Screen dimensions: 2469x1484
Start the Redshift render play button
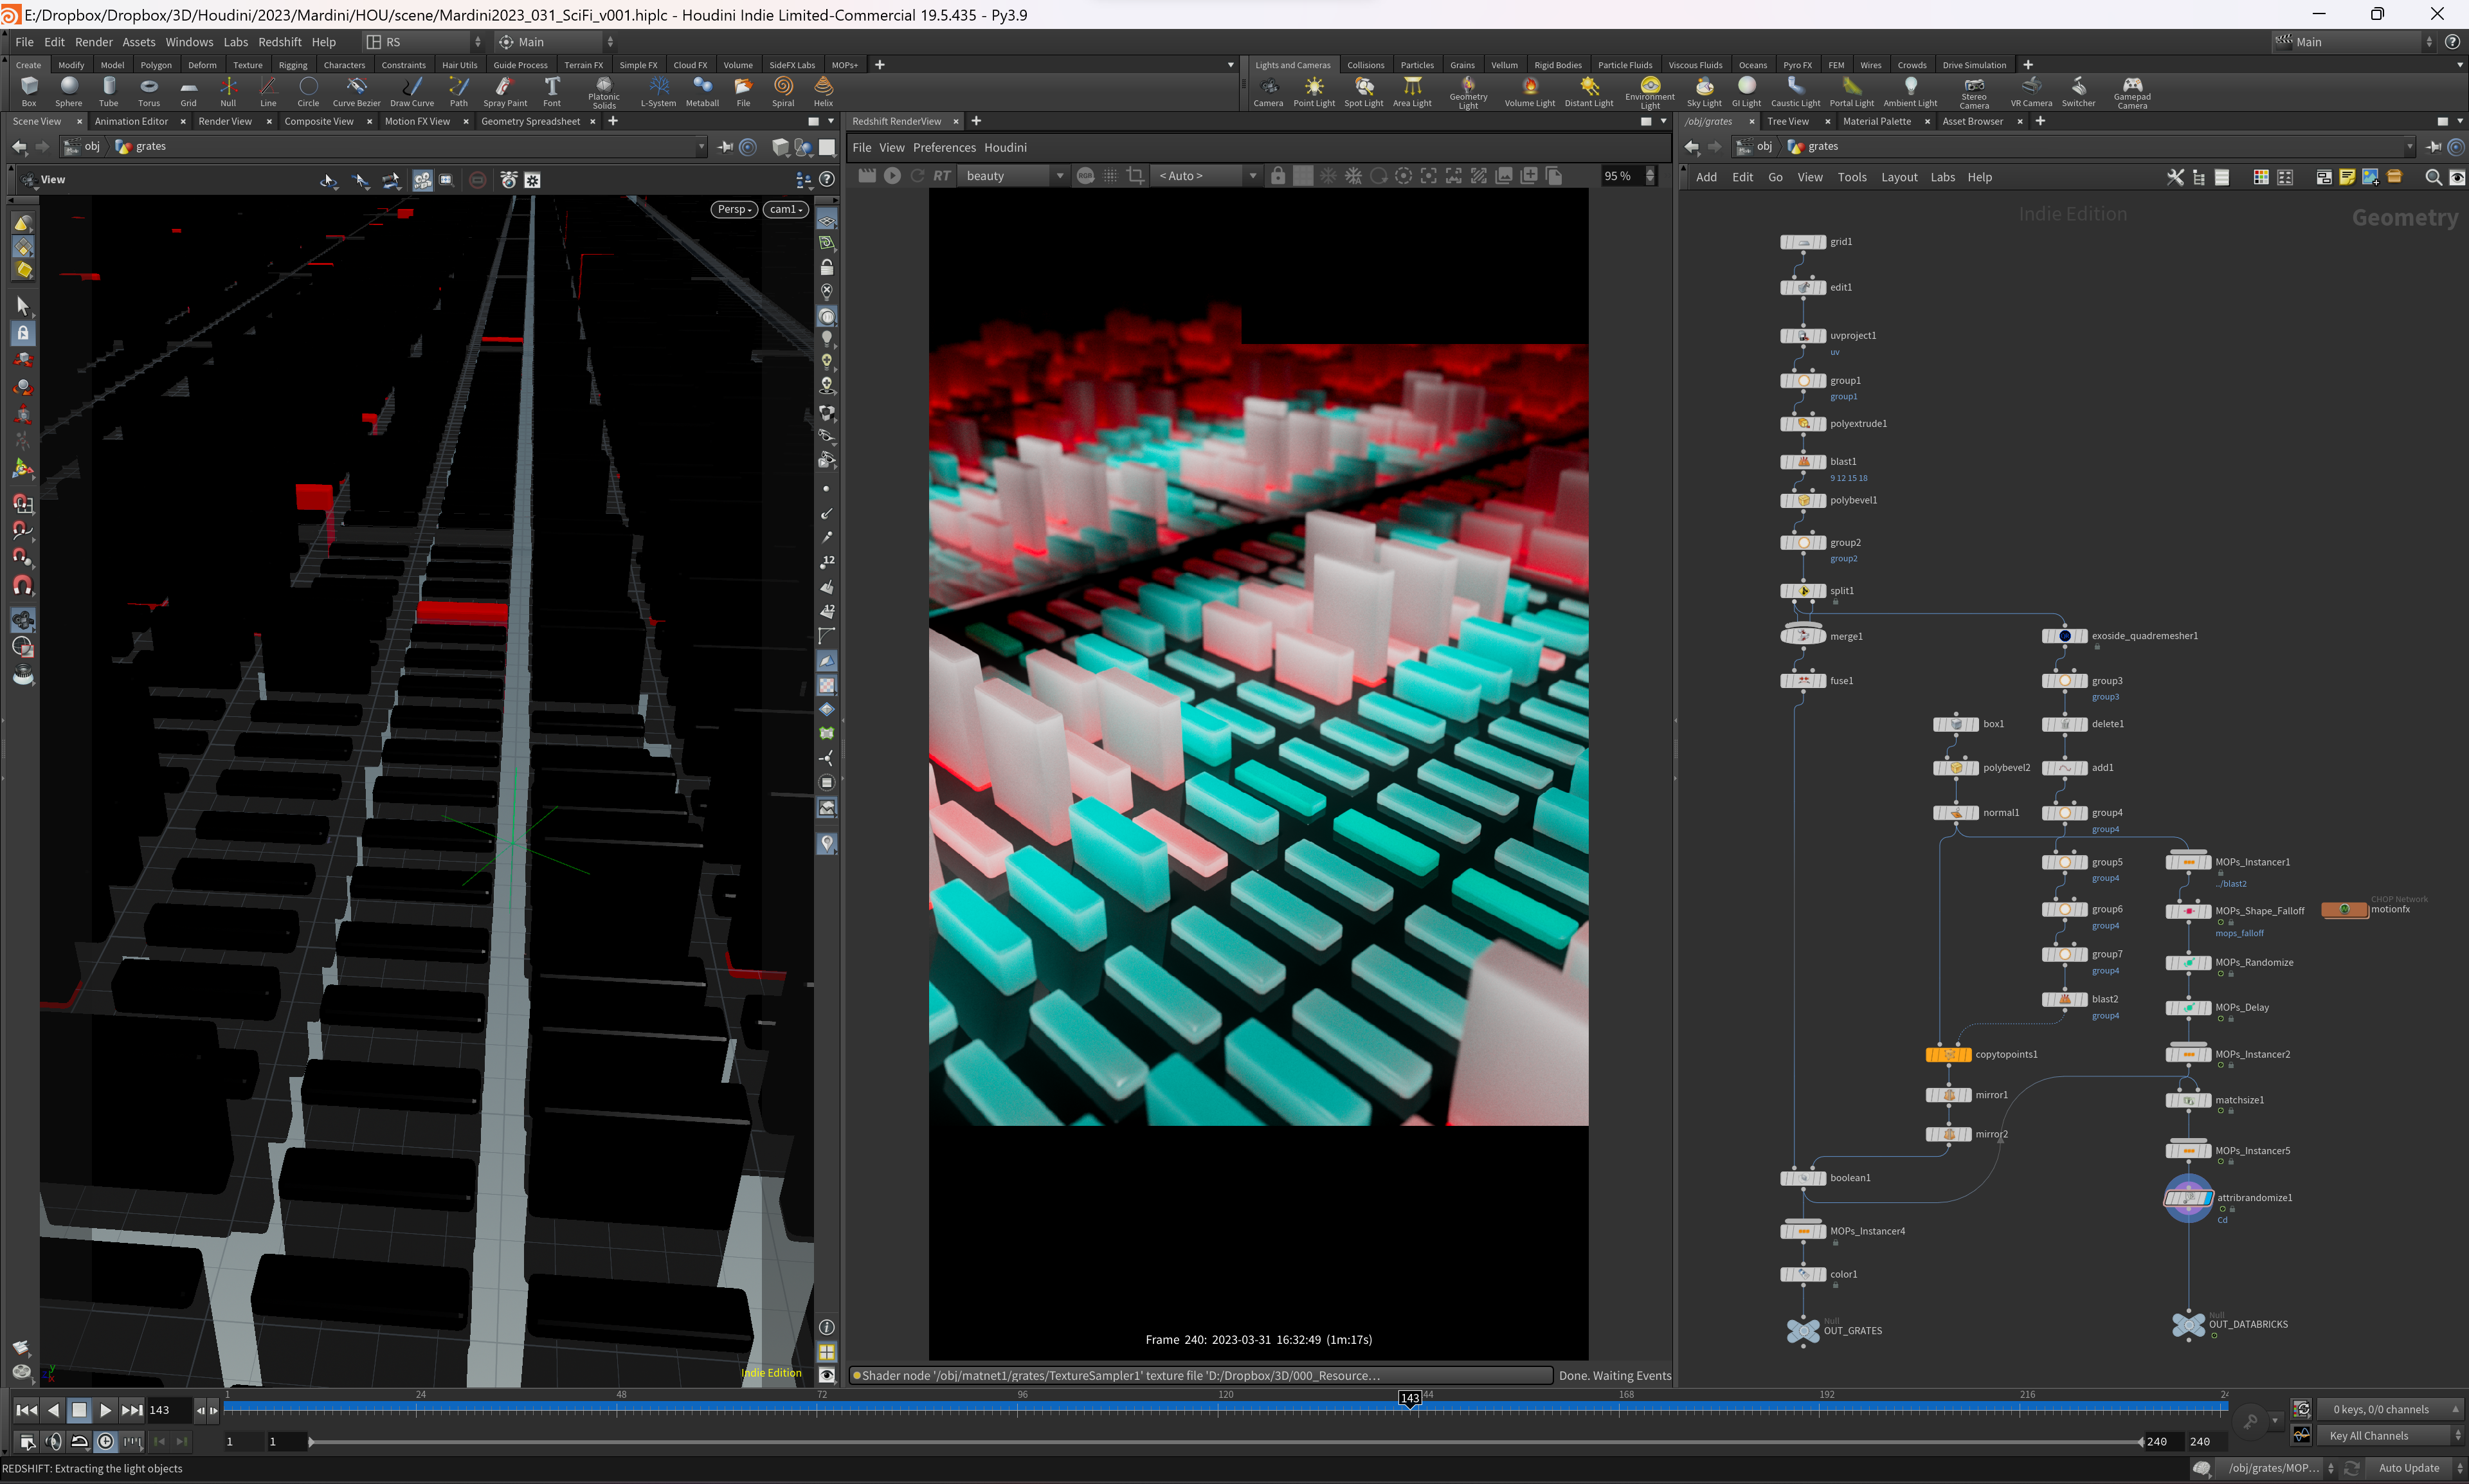point(892,175)
